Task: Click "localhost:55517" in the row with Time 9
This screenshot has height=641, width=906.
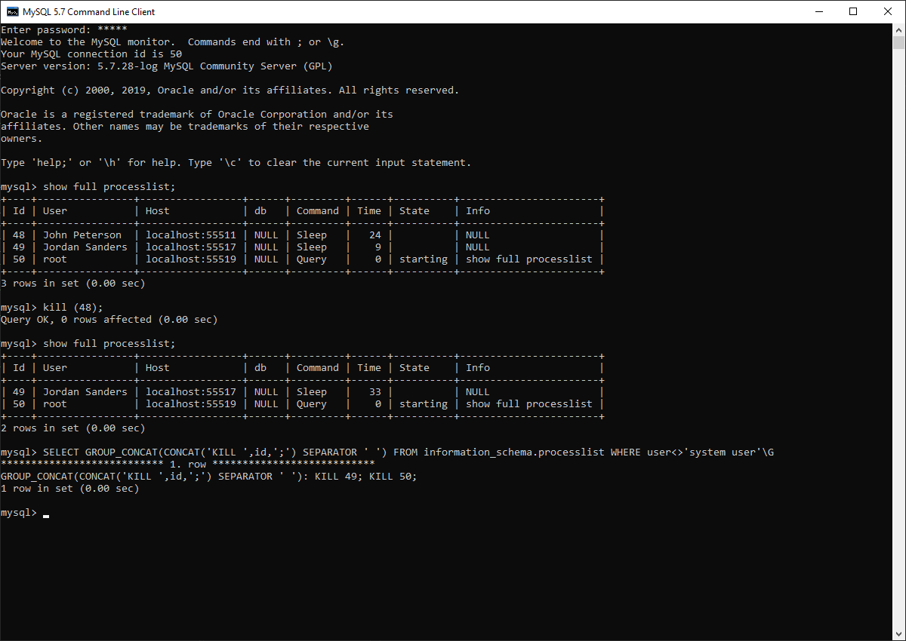Action: pyautogui.click(x=191, y=247)
